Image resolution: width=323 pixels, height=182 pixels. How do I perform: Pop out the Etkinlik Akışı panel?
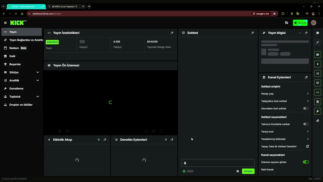click(105, 140)
